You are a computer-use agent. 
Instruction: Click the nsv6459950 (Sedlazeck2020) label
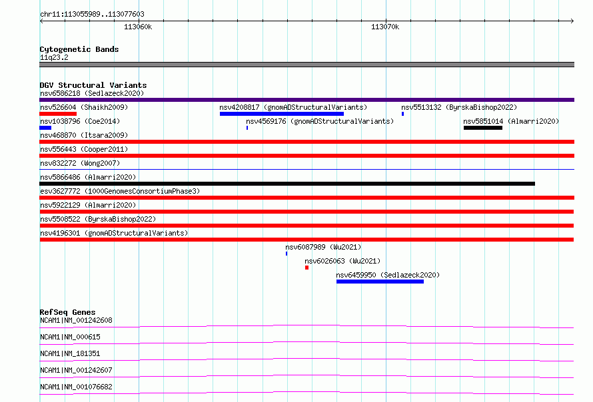388,275
